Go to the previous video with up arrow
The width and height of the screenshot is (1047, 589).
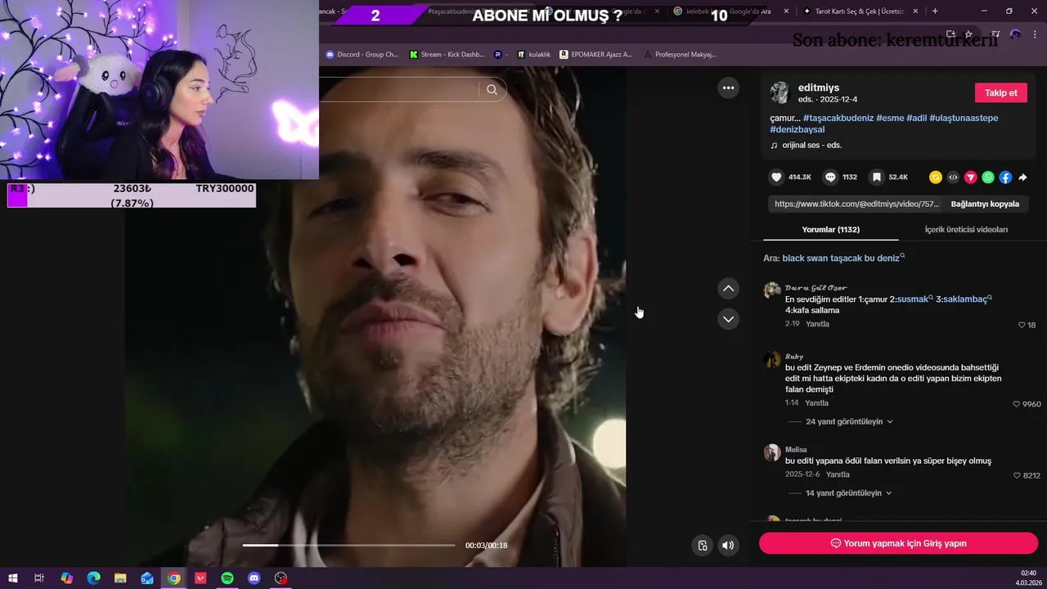tap(728, 288)
